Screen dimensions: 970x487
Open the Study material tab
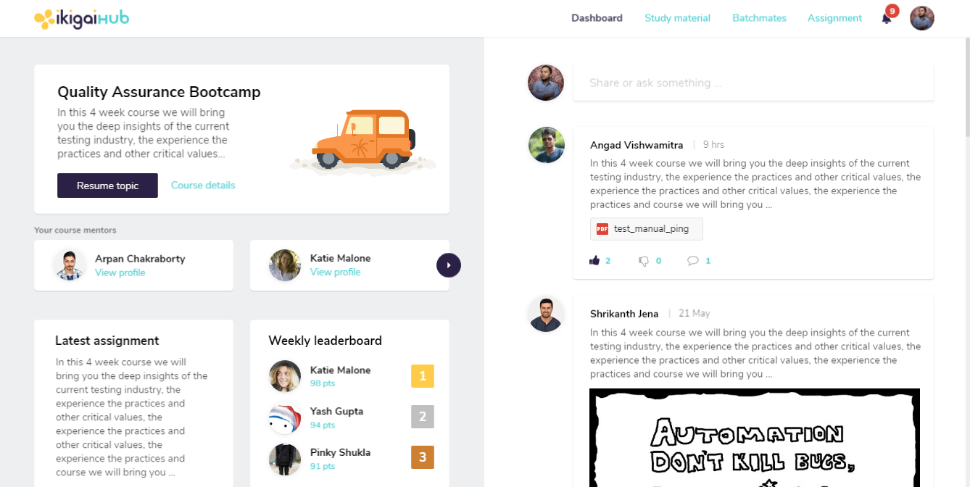tap(677, 18)
